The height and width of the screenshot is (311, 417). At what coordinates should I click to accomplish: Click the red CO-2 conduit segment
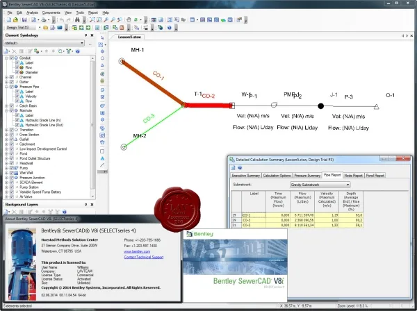[x=208, y=106]
